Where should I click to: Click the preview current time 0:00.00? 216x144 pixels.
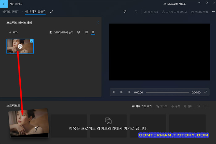coord(139,93)
